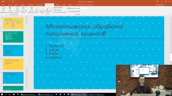Open taskbar Search icon
This screenshot has height=96, width=172.
6,94
